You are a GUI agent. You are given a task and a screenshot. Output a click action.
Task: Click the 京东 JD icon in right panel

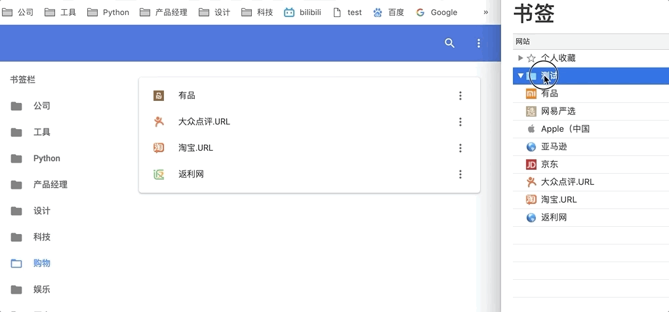[531, 164]
